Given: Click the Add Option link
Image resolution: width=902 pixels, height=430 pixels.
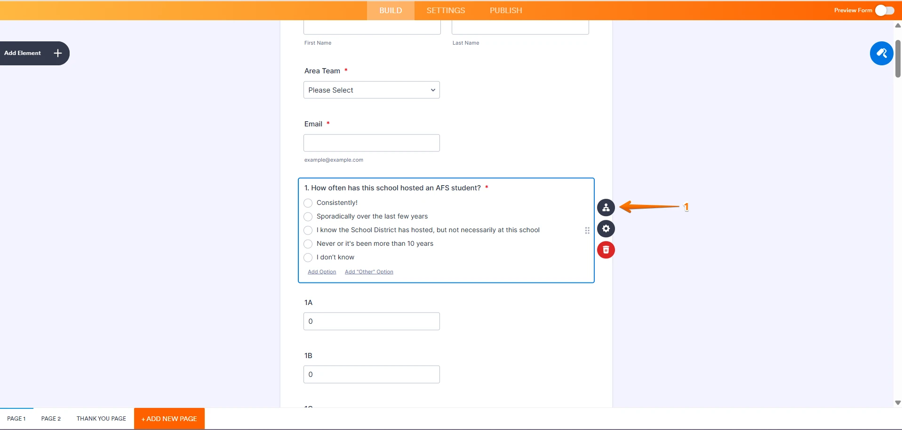Looking at the screenshot, I should click(321, 272).
